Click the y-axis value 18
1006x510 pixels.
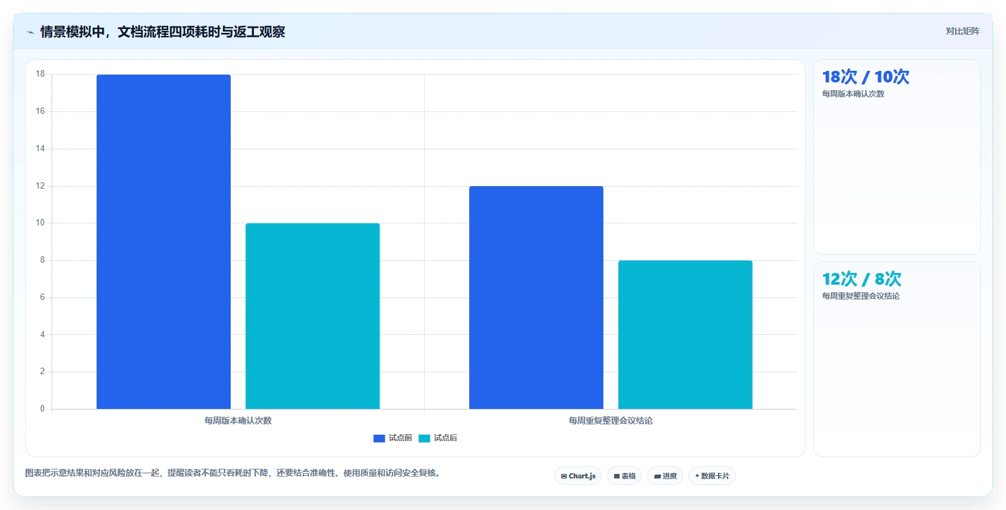[41, 74]
